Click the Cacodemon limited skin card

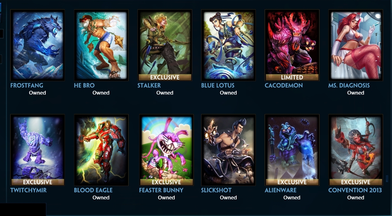(x=292, y=45)
